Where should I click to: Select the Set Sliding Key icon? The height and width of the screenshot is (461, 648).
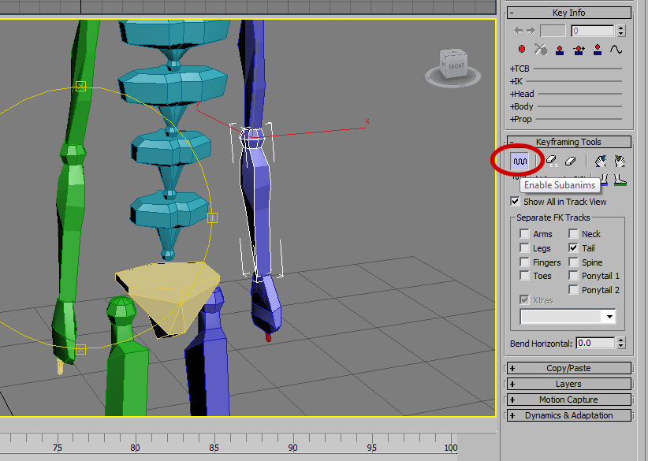(x=578, y=48)
